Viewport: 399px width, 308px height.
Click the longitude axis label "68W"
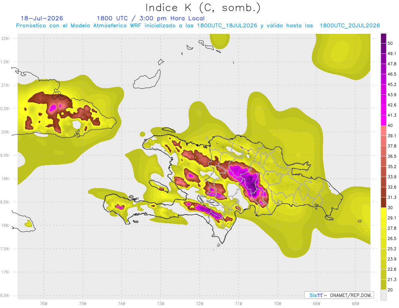point(355,304)
